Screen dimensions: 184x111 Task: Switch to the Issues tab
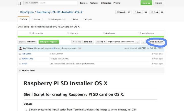(x=38, y=19)
